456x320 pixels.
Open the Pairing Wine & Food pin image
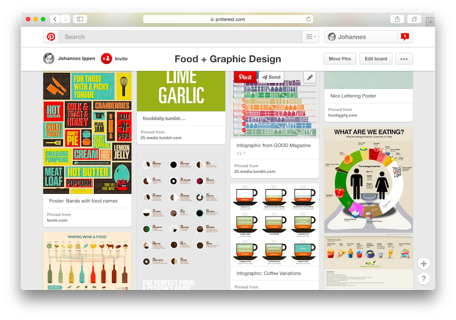click(87, 261)
